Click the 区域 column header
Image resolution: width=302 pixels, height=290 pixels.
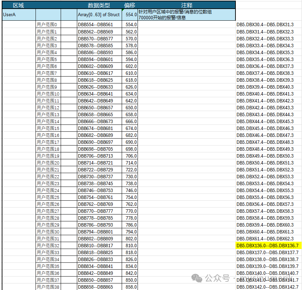point(19,5)
